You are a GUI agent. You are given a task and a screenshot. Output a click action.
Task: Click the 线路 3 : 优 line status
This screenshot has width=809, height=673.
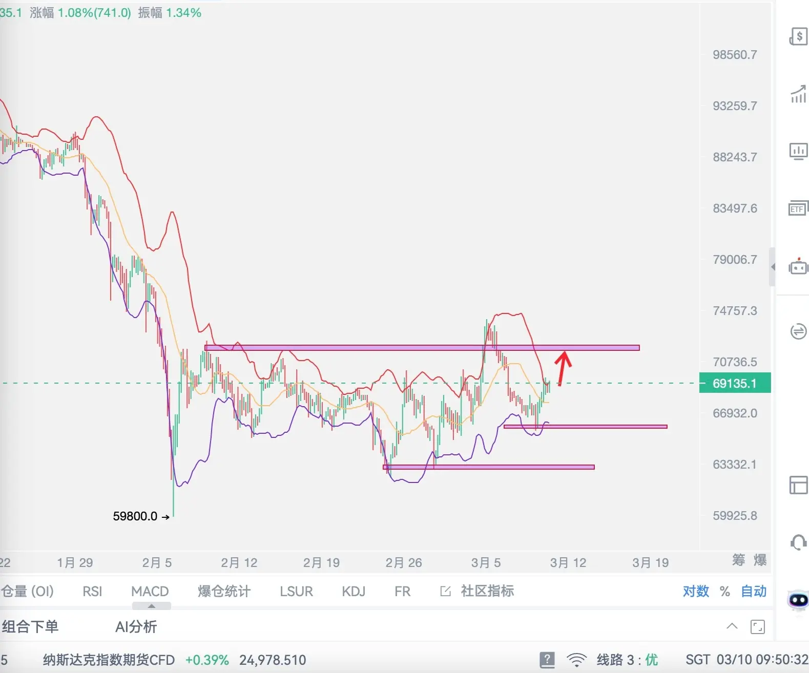pyautogui.click(x=627, y=660)
